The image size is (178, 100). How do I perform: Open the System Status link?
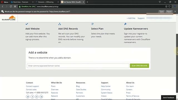(x=107, y=93)
